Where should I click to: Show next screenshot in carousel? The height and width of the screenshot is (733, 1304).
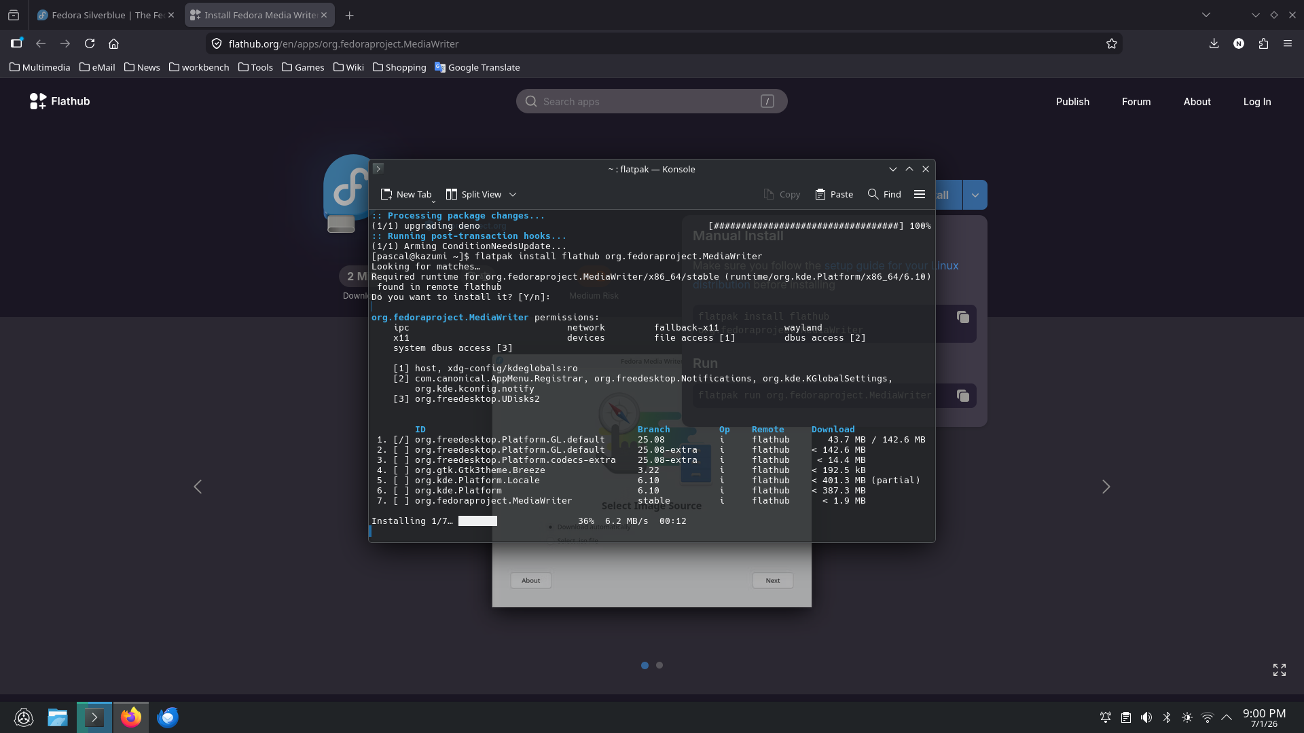pos(1106,487)
